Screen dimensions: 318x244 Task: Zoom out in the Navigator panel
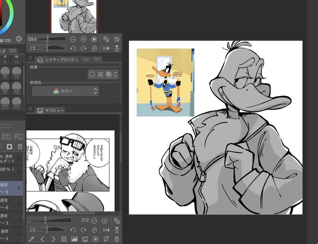(x=73, y=39)
